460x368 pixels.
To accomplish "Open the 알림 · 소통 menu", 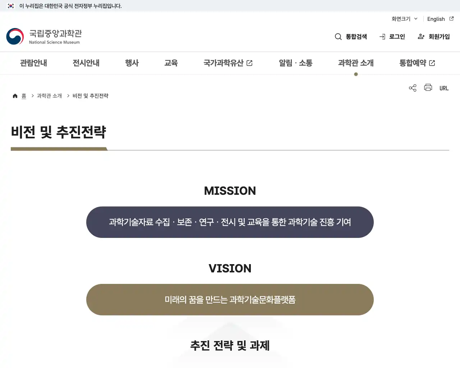I will [x=295, y=63].
